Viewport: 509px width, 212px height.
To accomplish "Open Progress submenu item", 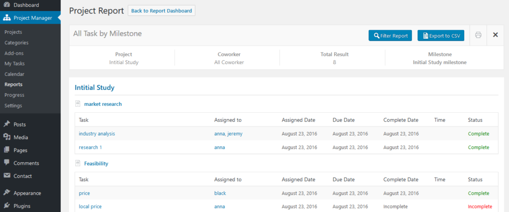I will 14,95.
